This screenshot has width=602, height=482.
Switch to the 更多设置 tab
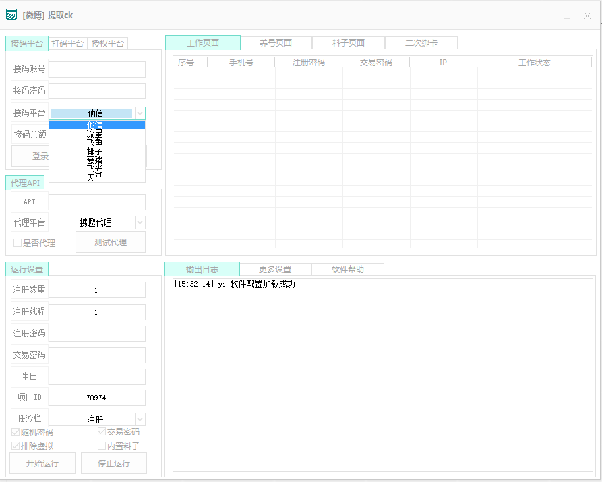(x=275, y=269)
